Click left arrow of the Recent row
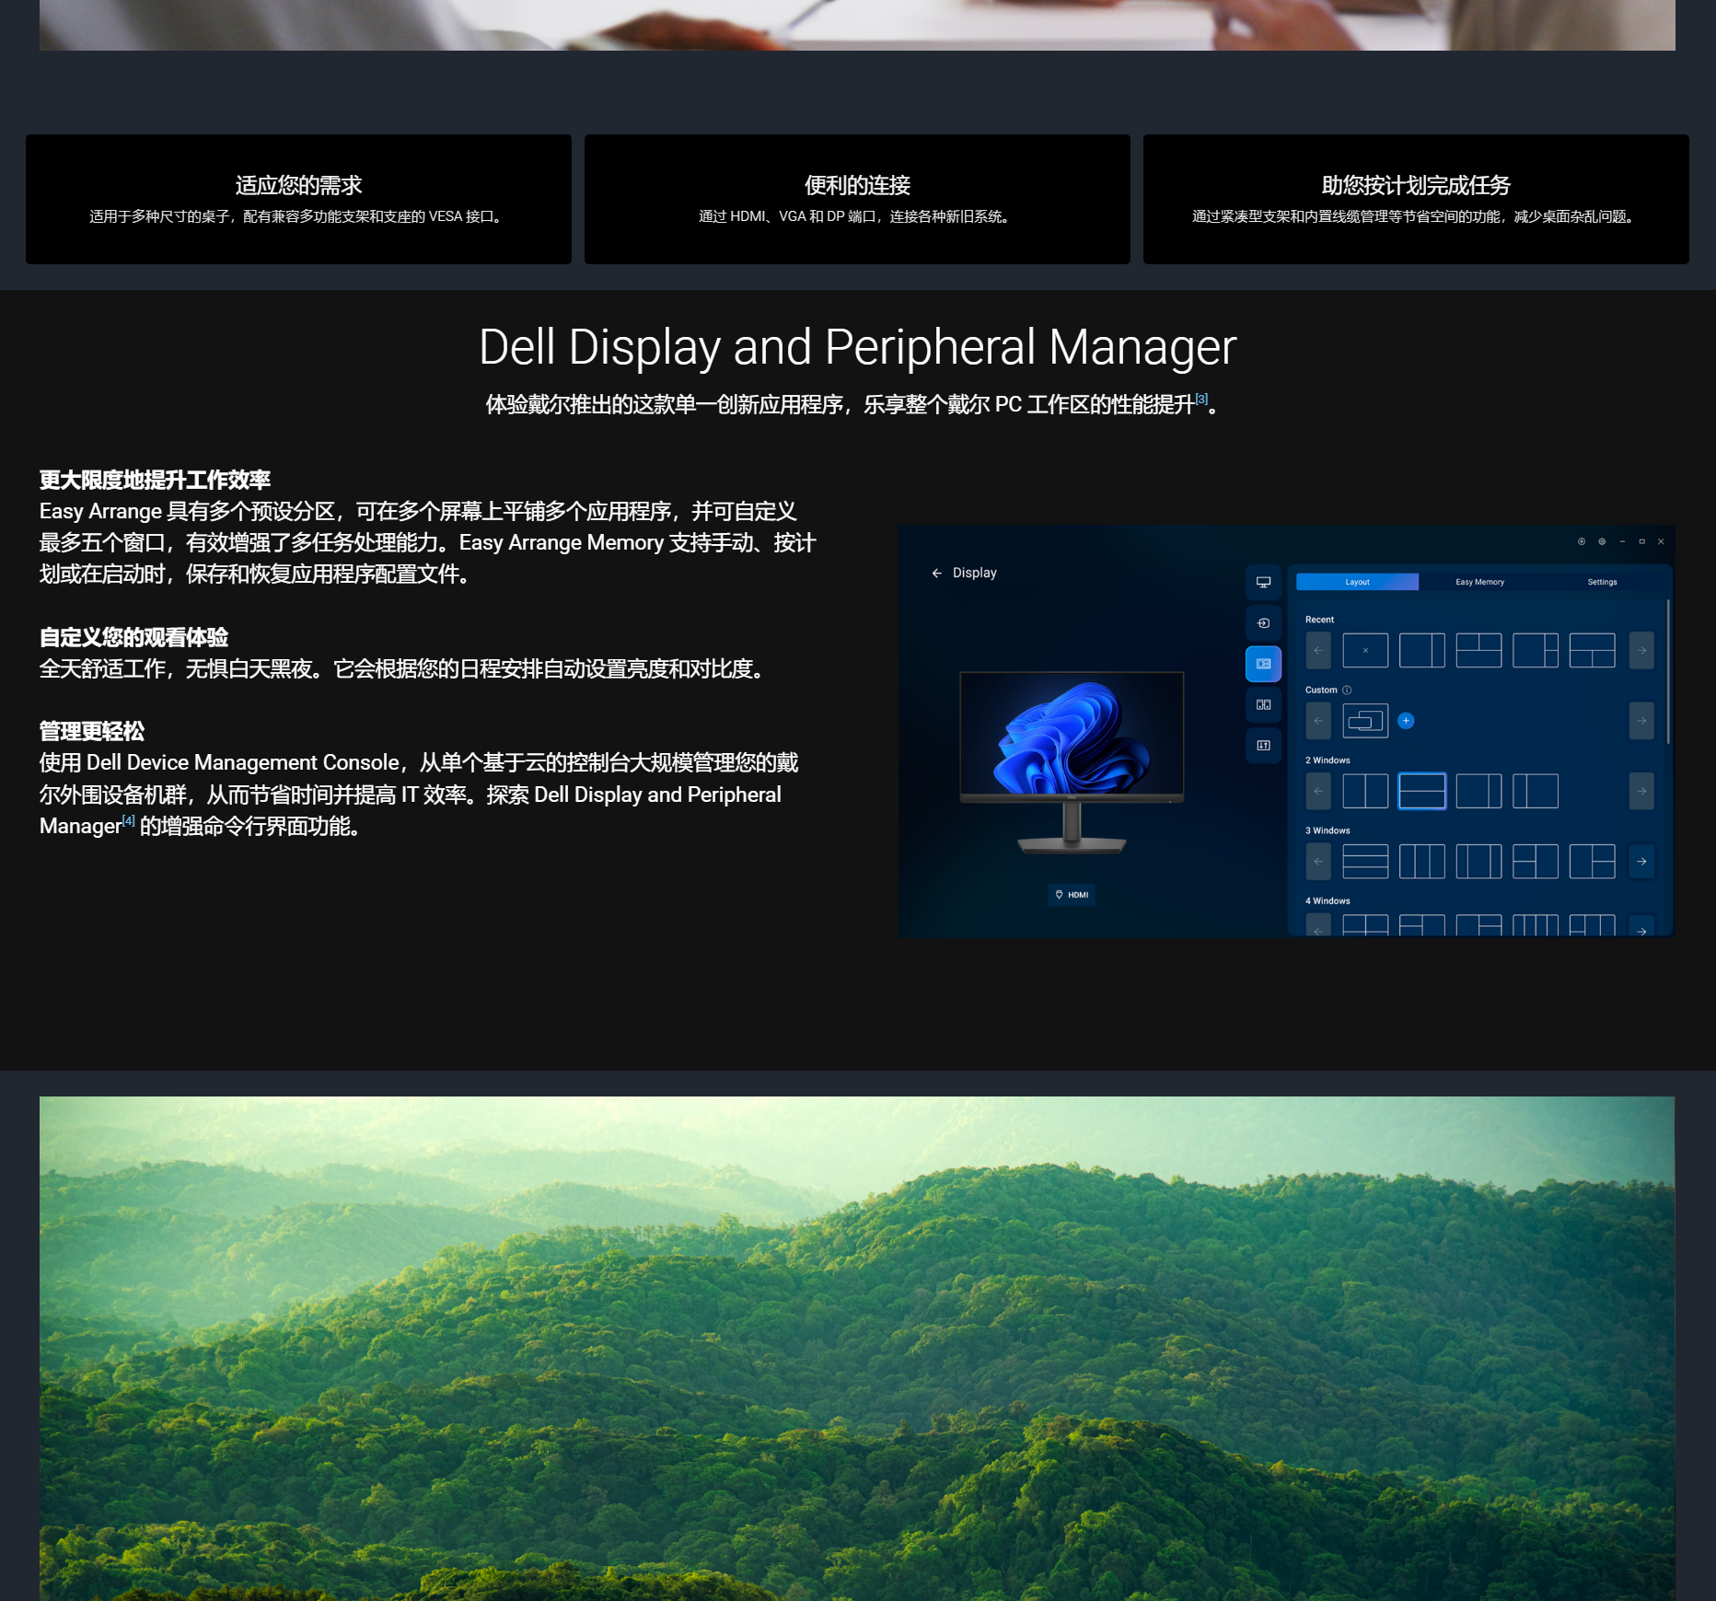This screenshot has height=1601, width=1716. (1318, 651)
